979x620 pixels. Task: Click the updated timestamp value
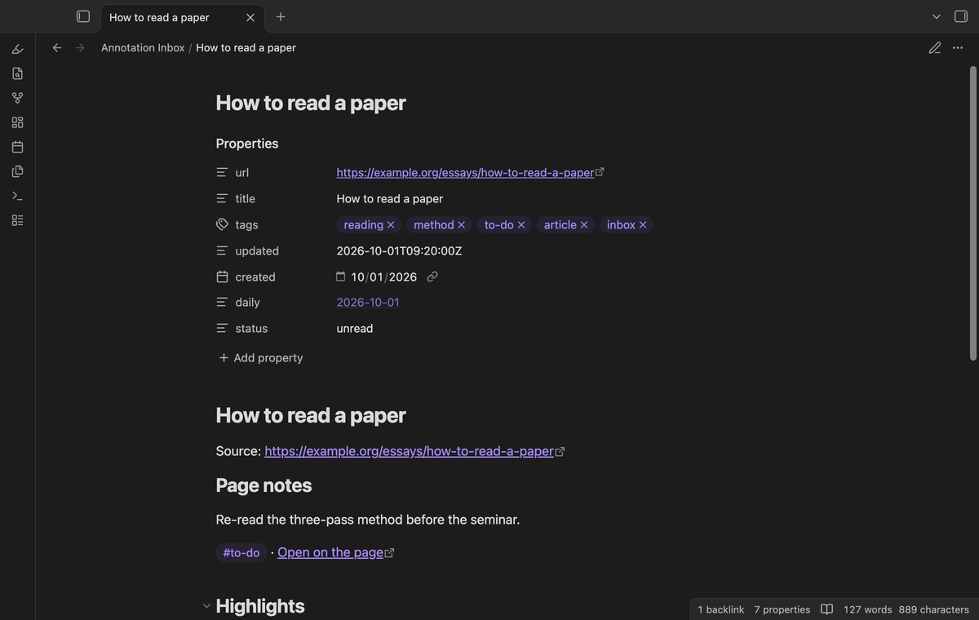399,251
